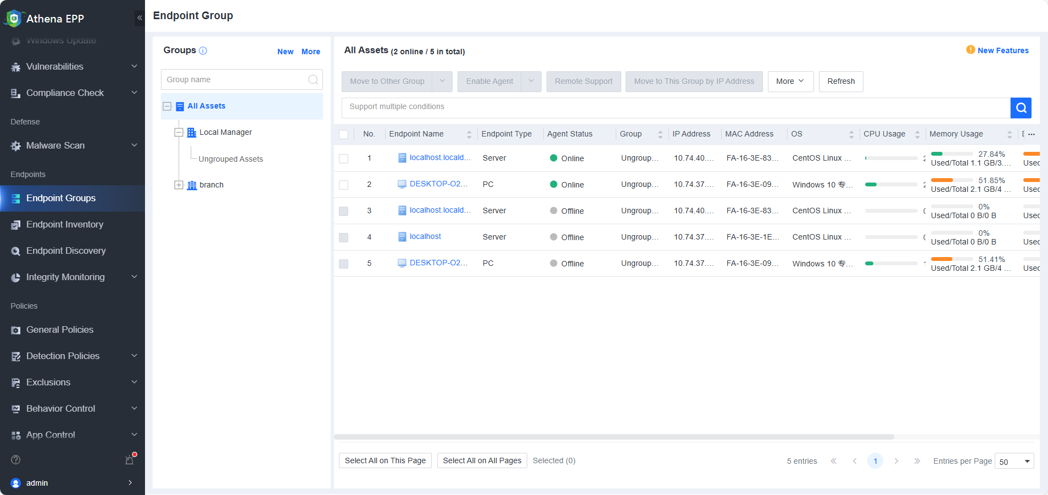Click the Vulnerabilities bug icon
The height and width of the screenshot is (495, 1048).
point(16,67)
